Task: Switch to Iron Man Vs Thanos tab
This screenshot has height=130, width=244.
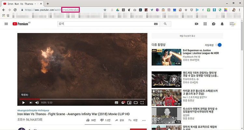Action: pos(22,4)
